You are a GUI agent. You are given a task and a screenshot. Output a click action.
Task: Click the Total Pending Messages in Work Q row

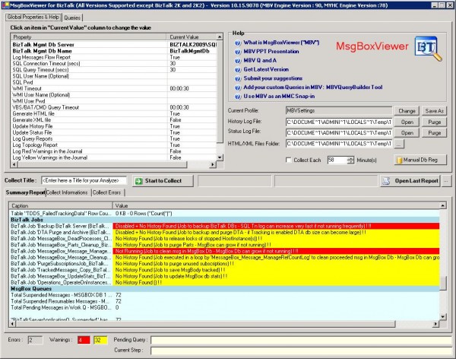(224, 307)
